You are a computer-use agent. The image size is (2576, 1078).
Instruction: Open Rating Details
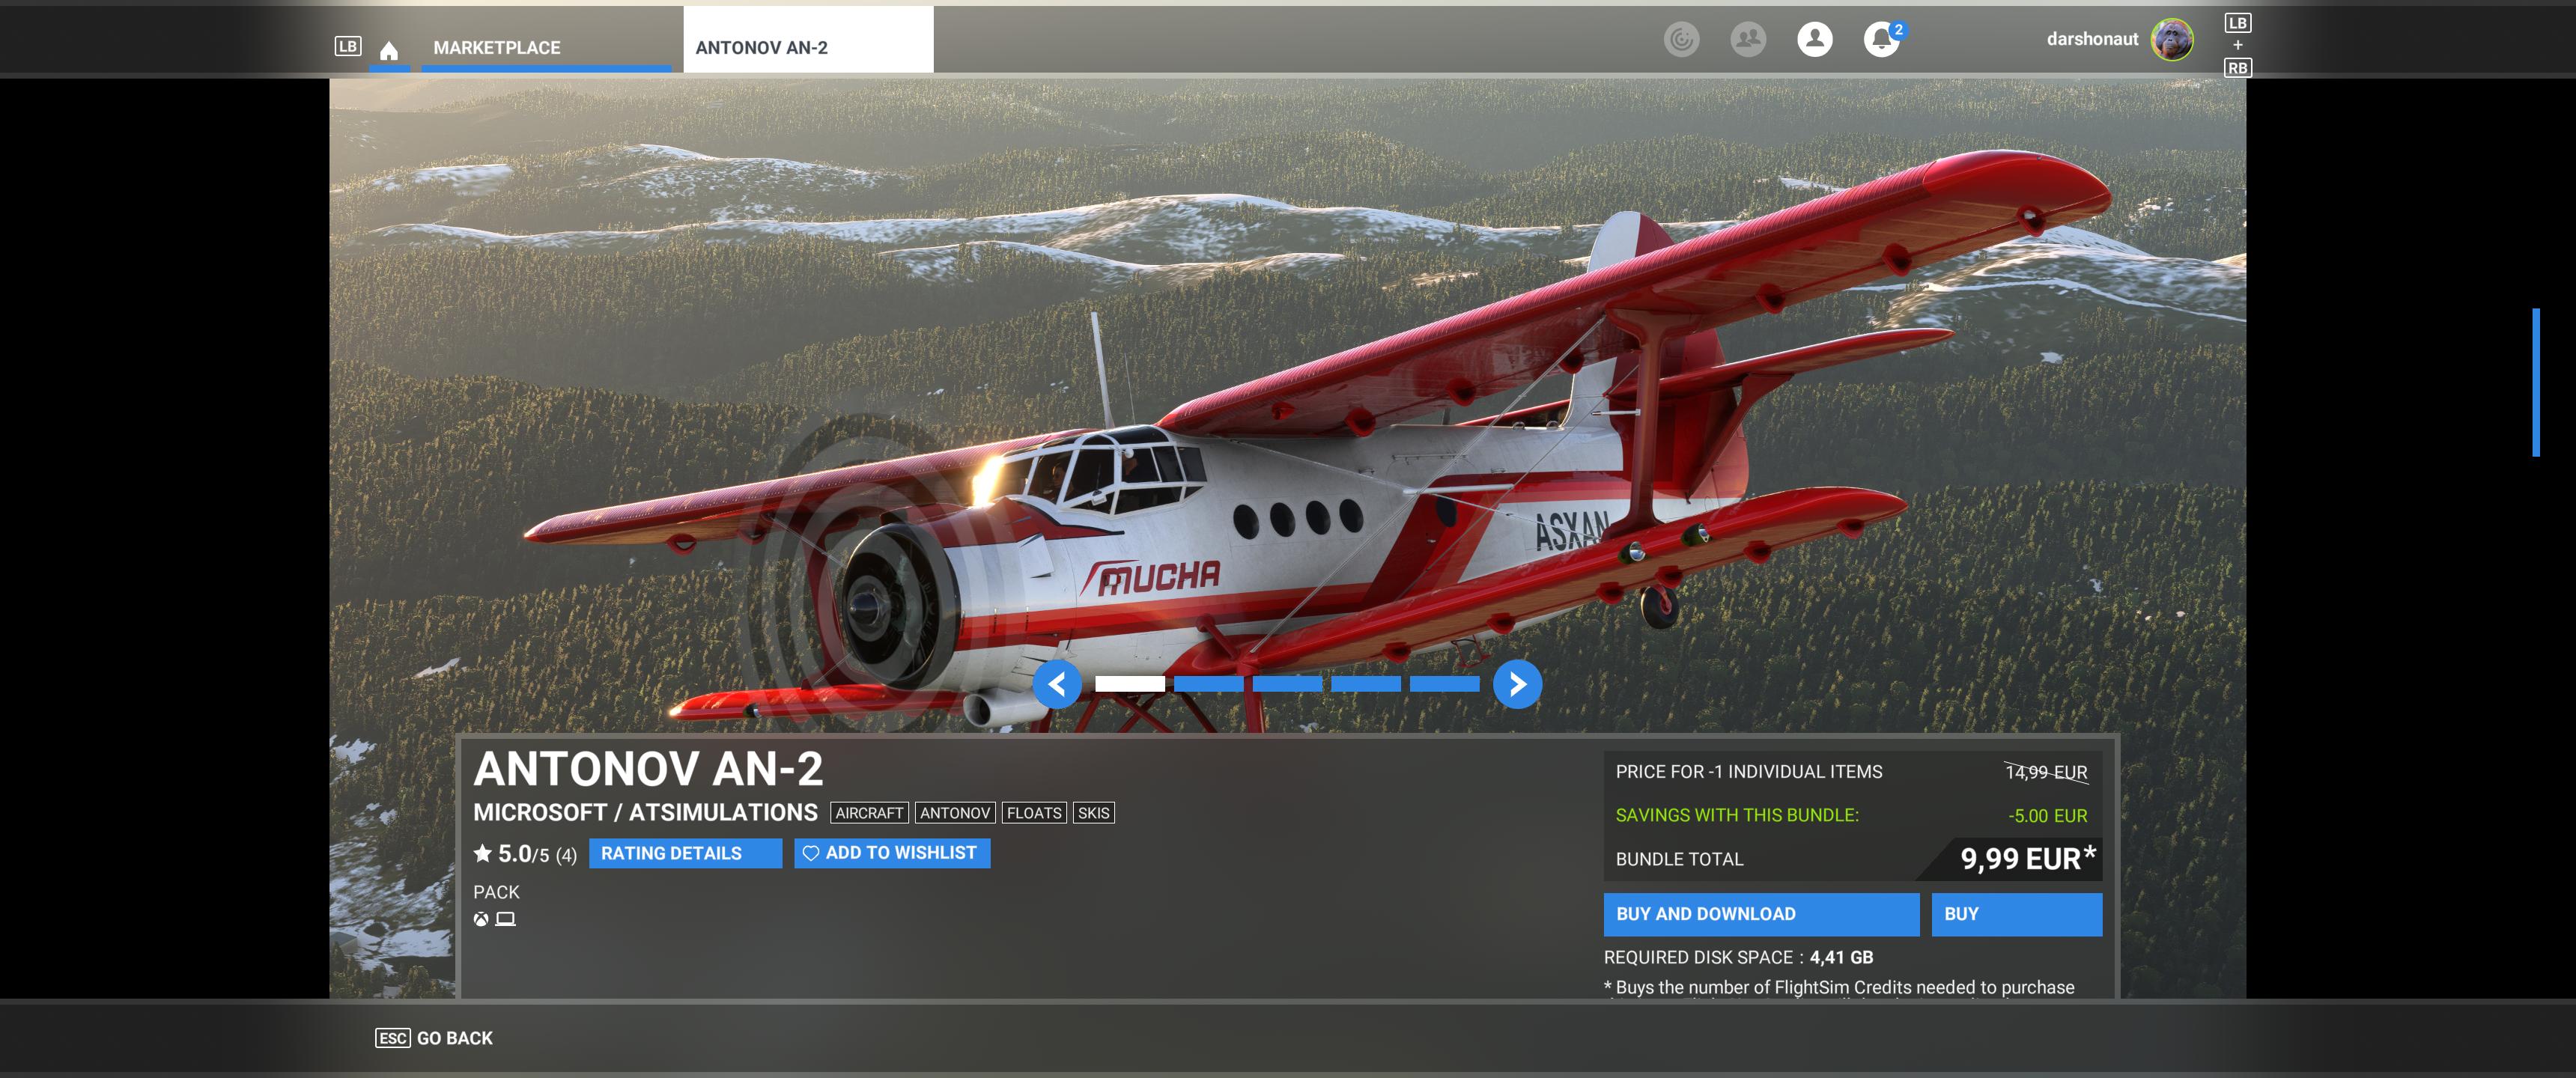pos(685,853)
